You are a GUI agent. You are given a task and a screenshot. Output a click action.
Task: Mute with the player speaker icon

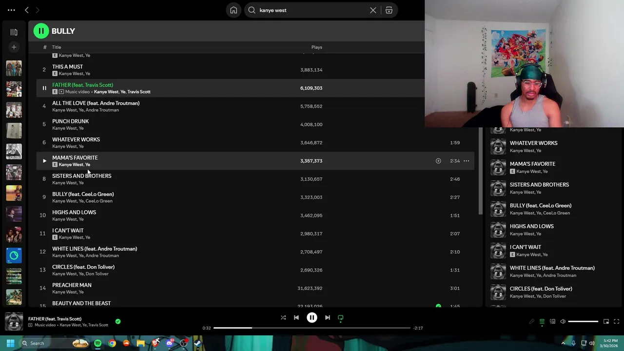563,322
